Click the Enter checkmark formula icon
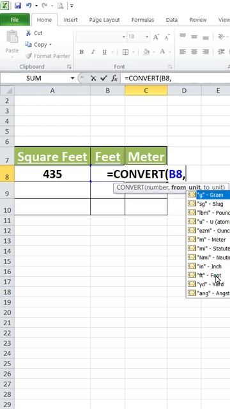This screenshot has width=230, height=409. 103,78
